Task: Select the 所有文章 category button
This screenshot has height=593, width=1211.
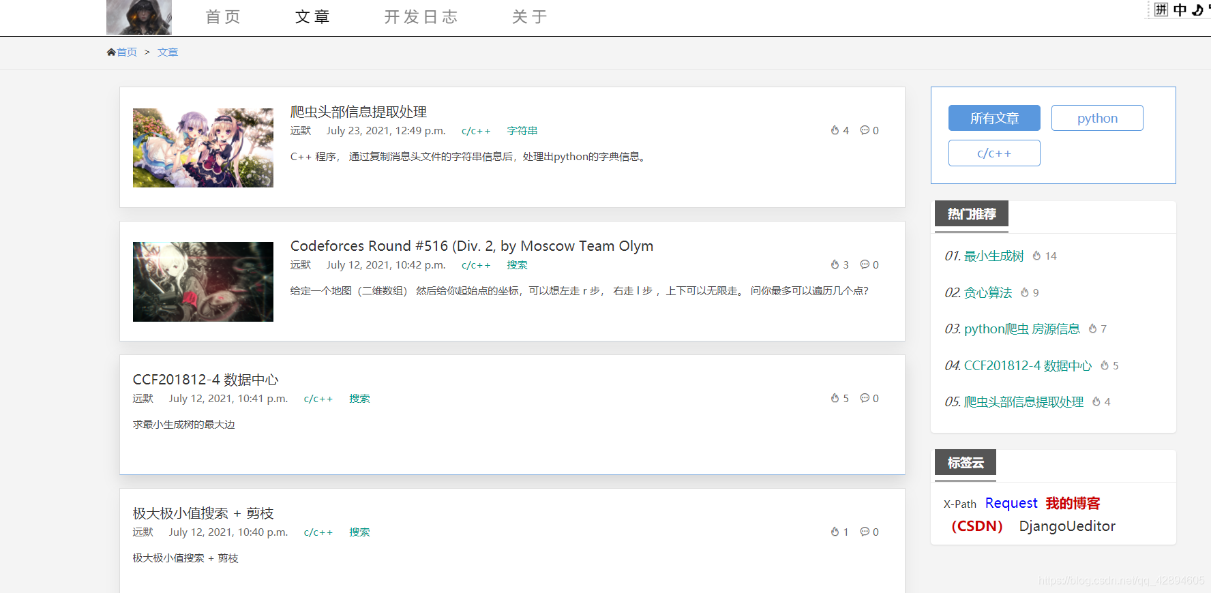Action: (994, 118)
